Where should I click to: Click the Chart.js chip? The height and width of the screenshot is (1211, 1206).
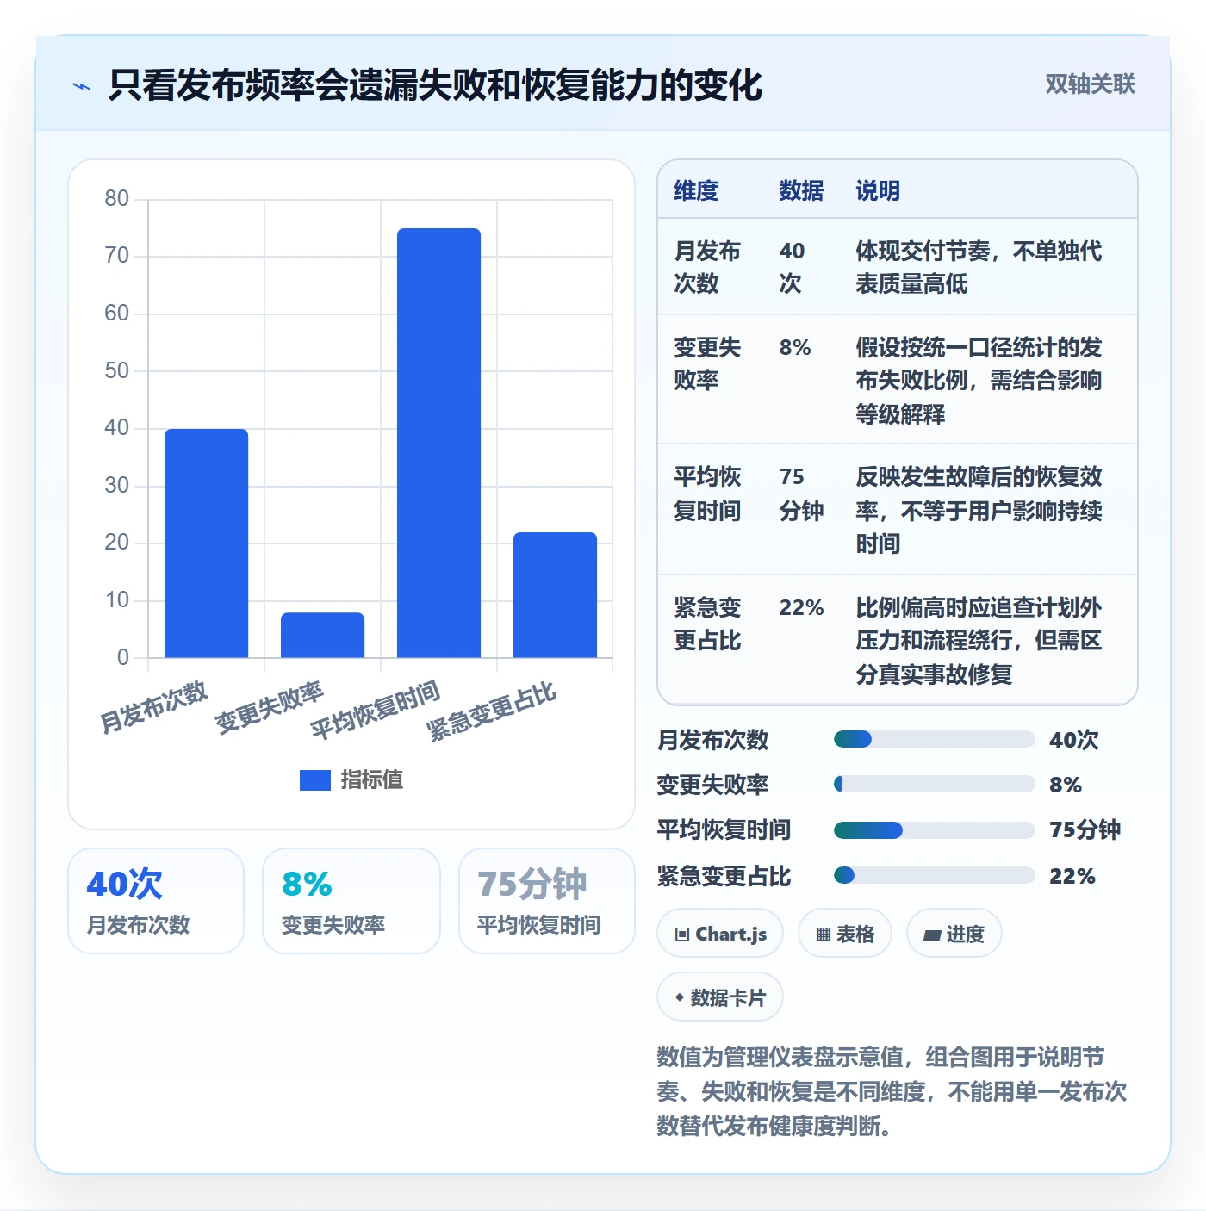pos(720,934)
